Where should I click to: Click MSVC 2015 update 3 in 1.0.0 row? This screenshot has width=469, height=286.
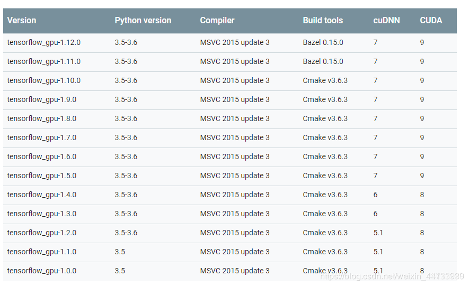(x=235, y=271)
